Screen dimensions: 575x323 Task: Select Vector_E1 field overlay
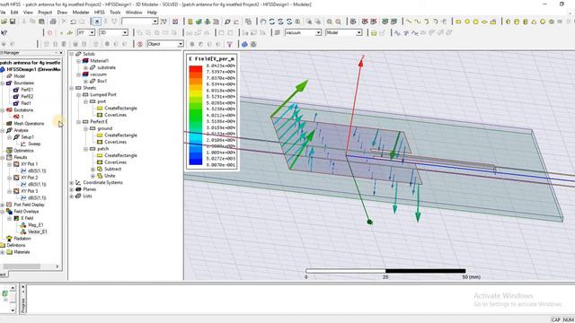click(38, 231)
